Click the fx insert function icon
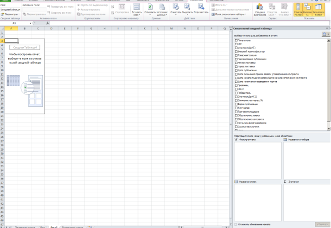Image resolution: width=331 pixels, height=228 pixels. click(x=47, y=23)
